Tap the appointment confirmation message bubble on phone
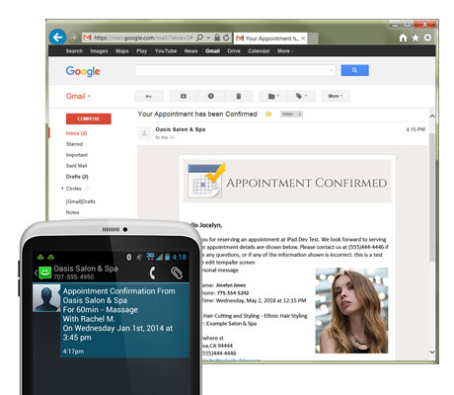Viewport: 454px width, 395px height. (124, 321)
